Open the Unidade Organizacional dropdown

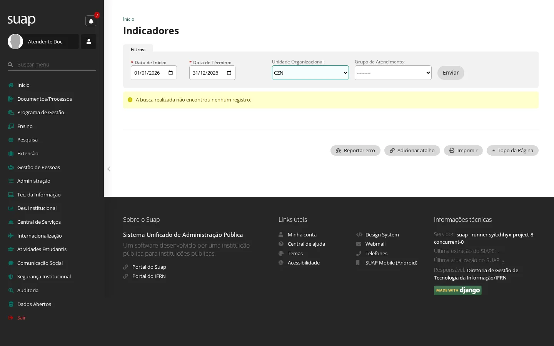(310, 73)
